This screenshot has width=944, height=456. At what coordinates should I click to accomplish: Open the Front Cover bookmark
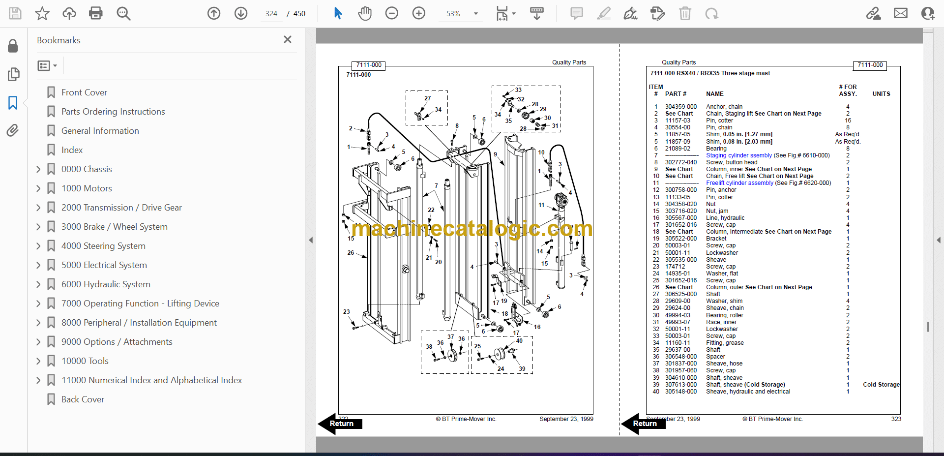click(84, 92)
